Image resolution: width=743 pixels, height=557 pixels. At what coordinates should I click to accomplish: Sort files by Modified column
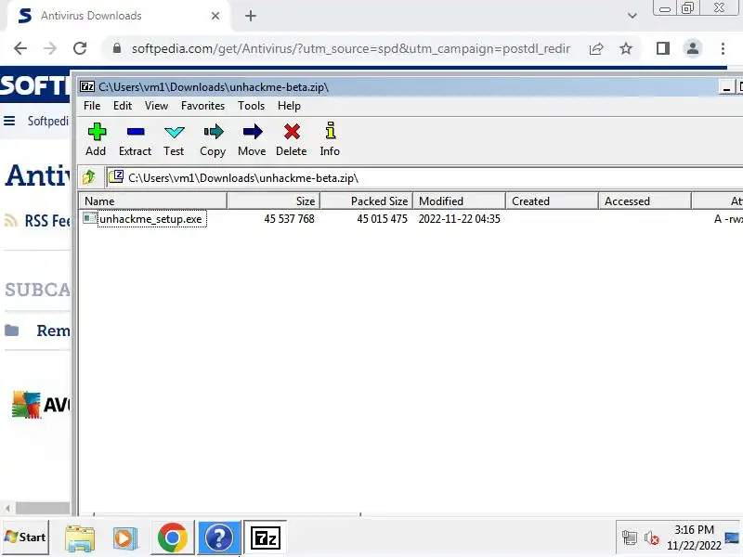pyautogui.click(x=459, y=201)
